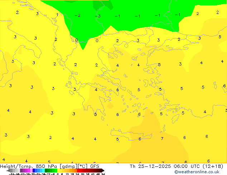The width and height of the screenshot is (227, 175).
Task: Select the bright red swatch in the legend
Action: tap(78, 170)
